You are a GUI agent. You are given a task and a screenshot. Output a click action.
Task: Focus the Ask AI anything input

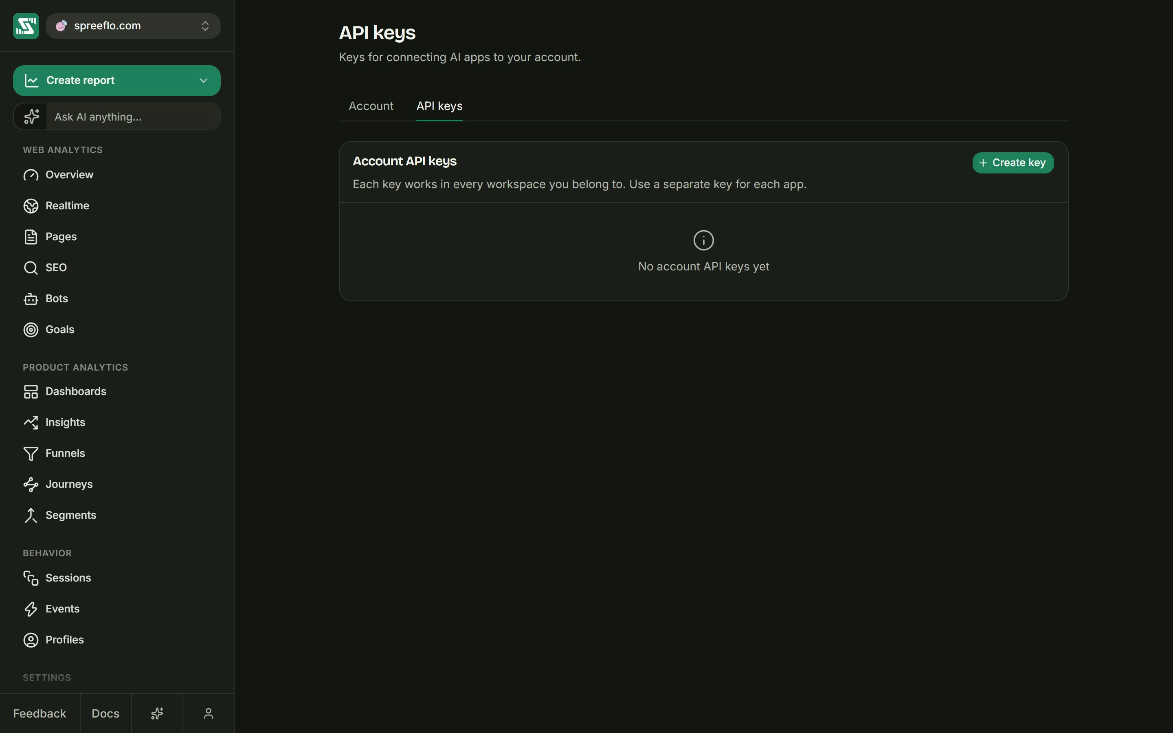133,117
